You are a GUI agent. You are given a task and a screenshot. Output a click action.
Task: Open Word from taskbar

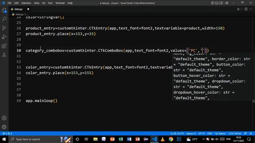click(x=129, y=139)
